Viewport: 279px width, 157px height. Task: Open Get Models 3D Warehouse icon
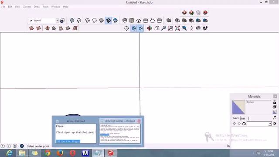point(184,13)
